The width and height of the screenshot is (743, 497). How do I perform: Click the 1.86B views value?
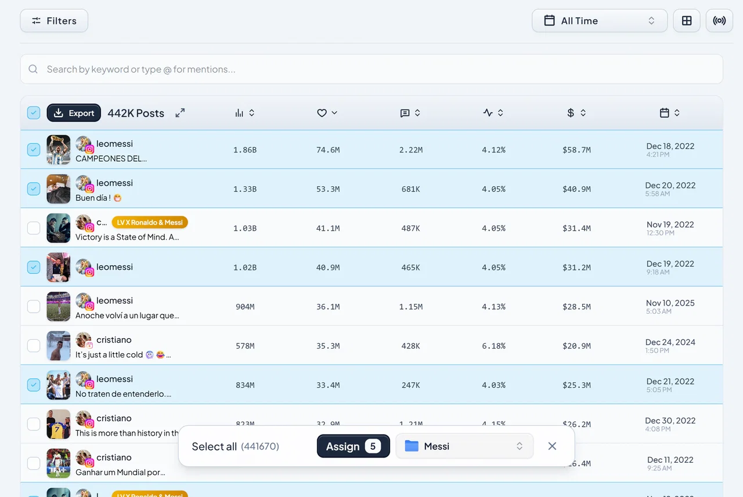click(x=245, y=150)
